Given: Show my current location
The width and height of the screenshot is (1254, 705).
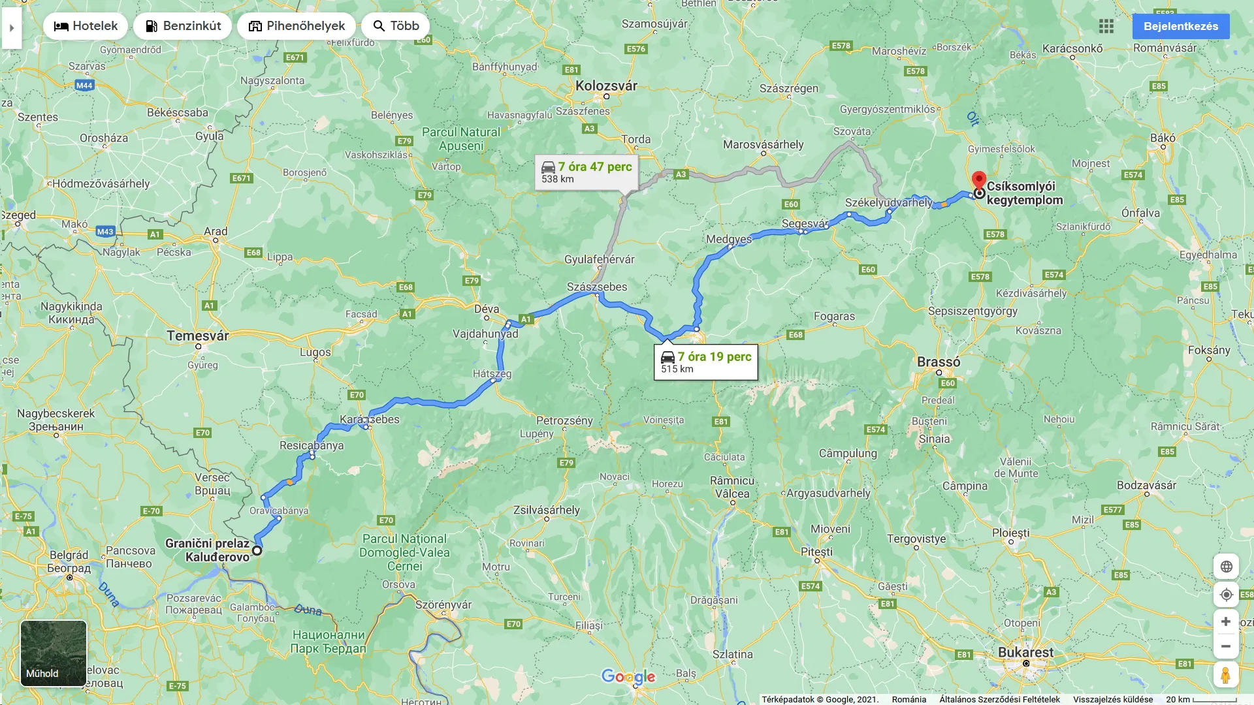Looking at the screenshot, I should tap(1226, 595).
